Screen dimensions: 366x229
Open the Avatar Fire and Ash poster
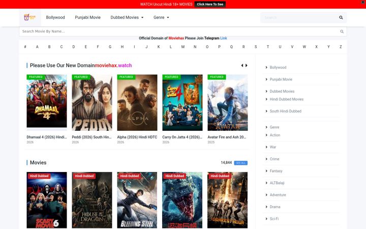[x=228, y=102]
